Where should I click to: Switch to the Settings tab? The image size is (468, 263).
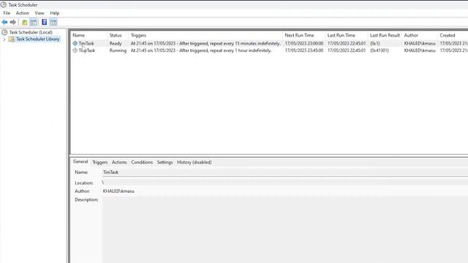[165, 162]
